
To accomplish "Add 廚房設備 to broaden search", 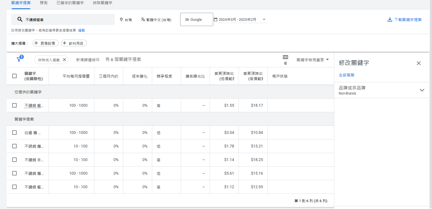I will (46, 43).
